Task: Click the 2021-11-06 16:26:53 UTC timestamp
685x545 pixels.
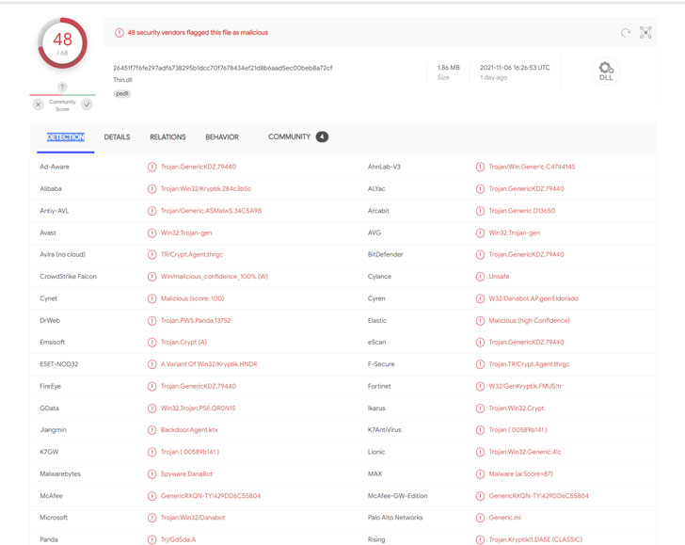Action: [515, 68]
